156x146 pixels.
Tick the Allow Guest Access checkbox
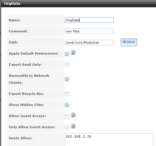pyautogui.click(x=67, y=117)
